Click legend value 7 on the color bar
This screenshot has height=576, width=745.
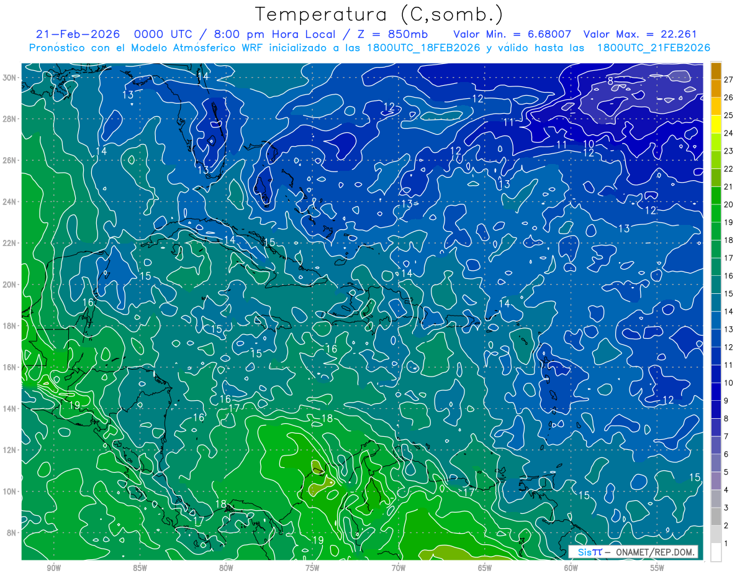(x=726, y=436)
